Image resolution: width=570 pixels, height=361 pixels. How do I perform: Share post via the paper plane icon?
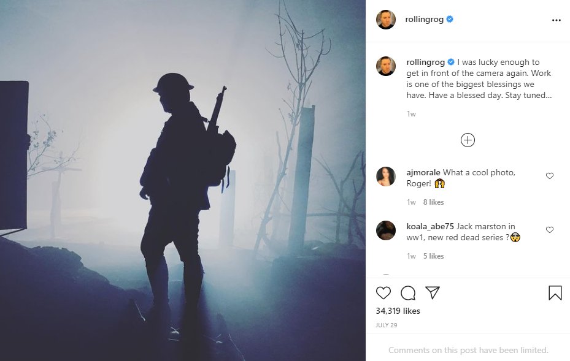click(433, 292)
